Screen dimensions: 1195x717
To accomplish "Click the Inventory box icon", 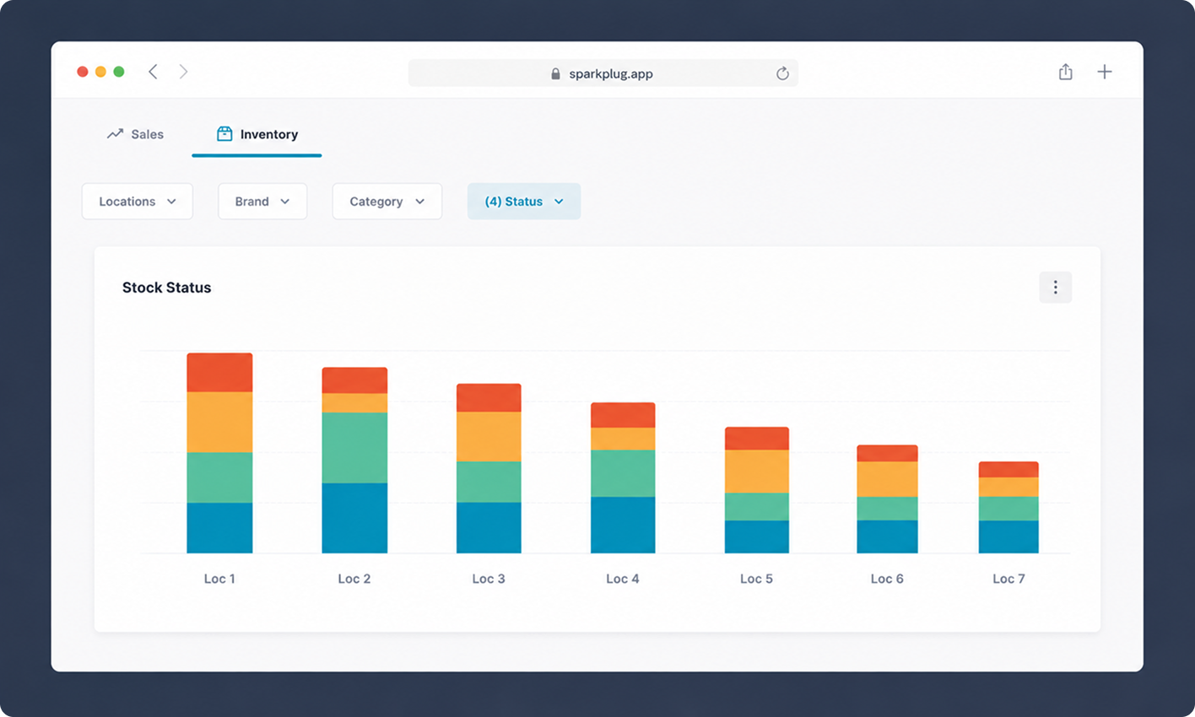I will [224, 134].
